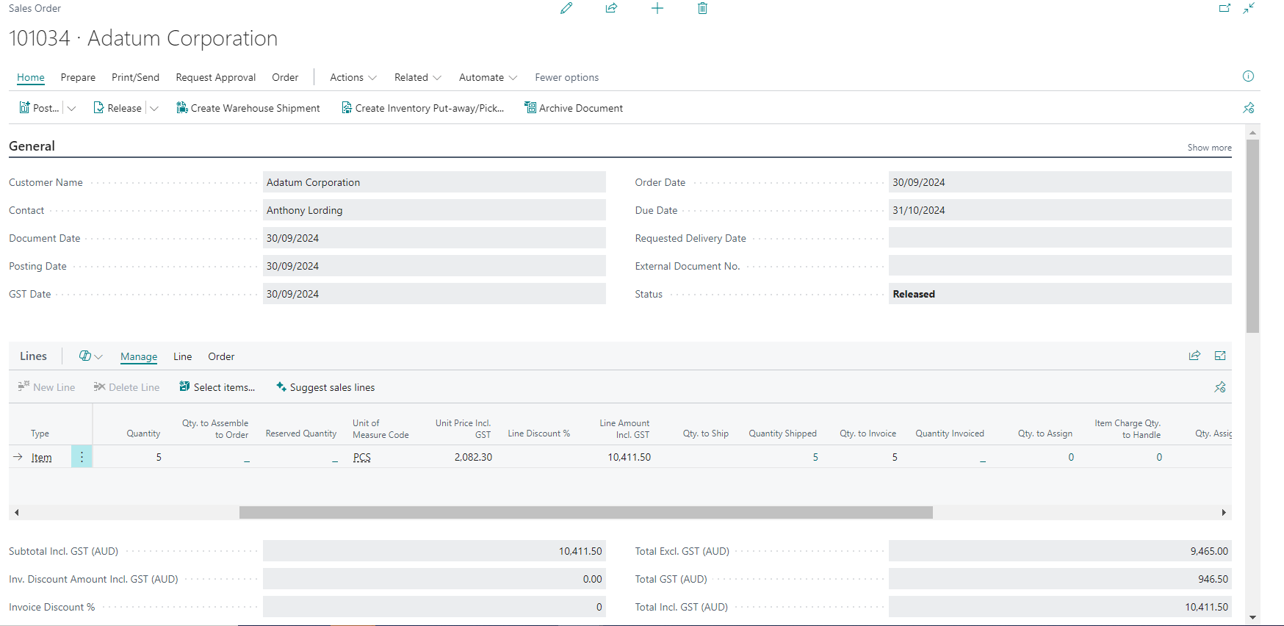This screenshot has height=626, width=1284.
Task: Click the share icon in Lines section
Action: 1194,356
